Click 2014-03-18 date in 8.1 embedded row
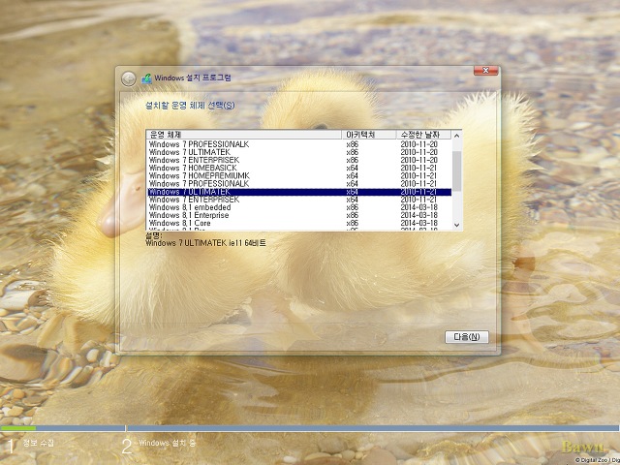This screenshot has height=465, width=620. [x=418, y=207]
